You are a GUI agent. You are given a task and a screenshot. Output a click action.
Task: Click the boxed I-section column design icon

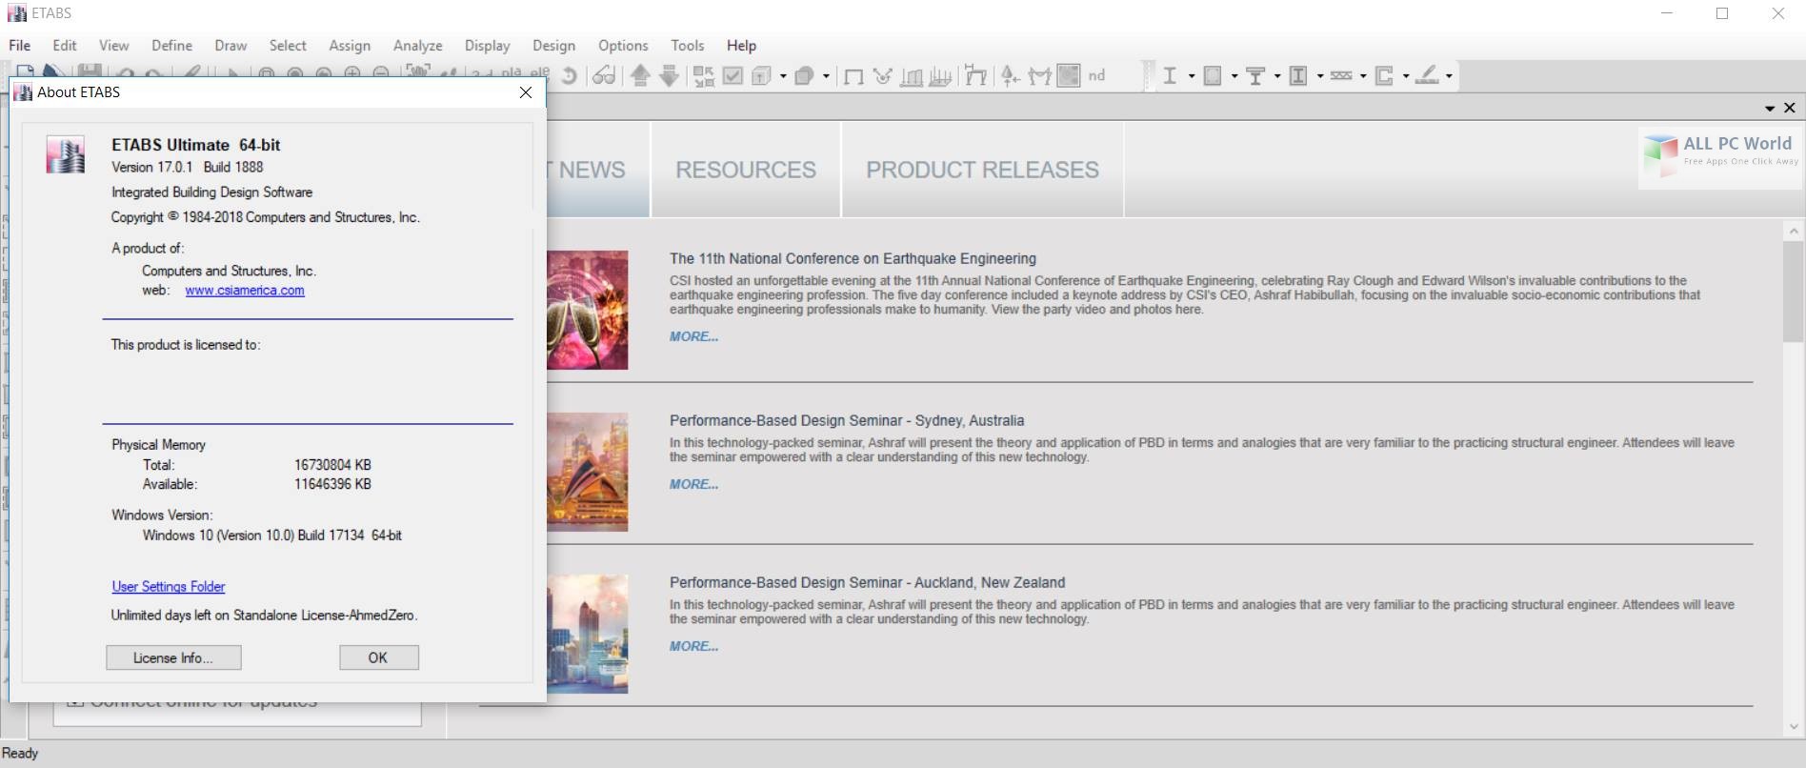pyautogui.click(x=1298, y=76)
